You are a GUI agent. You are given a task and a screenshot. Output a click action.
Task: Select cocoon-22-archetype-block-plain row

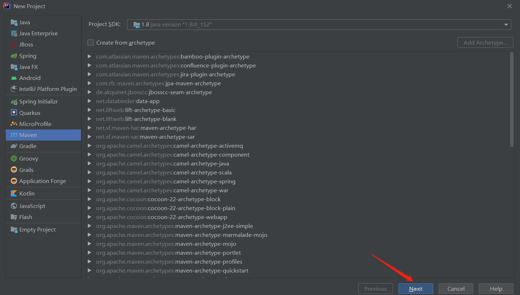click(298, 208)
